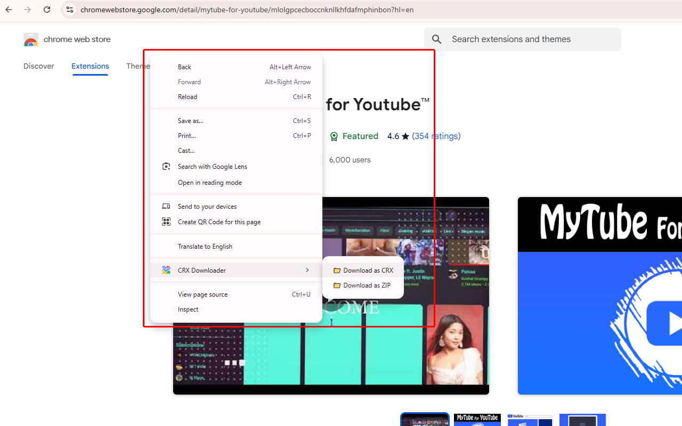
Task: Switch to the Extensions tab
Action: click(x=90, y=66)
